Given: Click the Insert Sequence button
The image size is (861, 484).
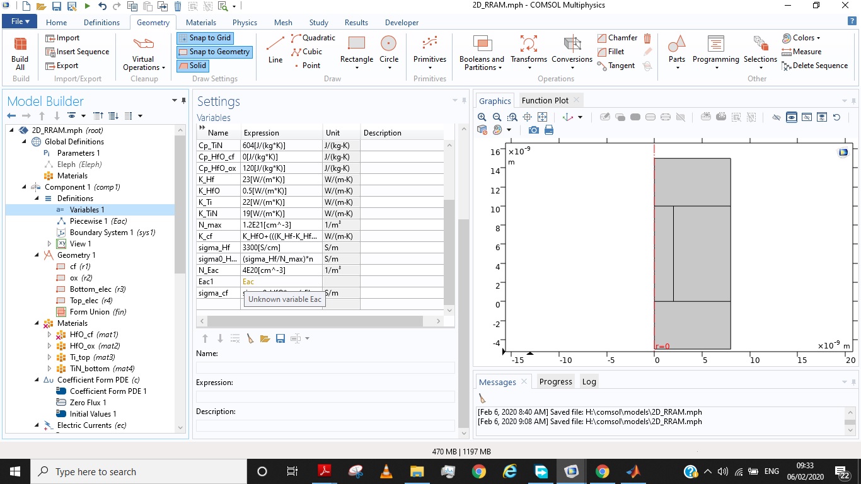Looking at the screenshot, I should pyautogui.click(x=77, y=52).
